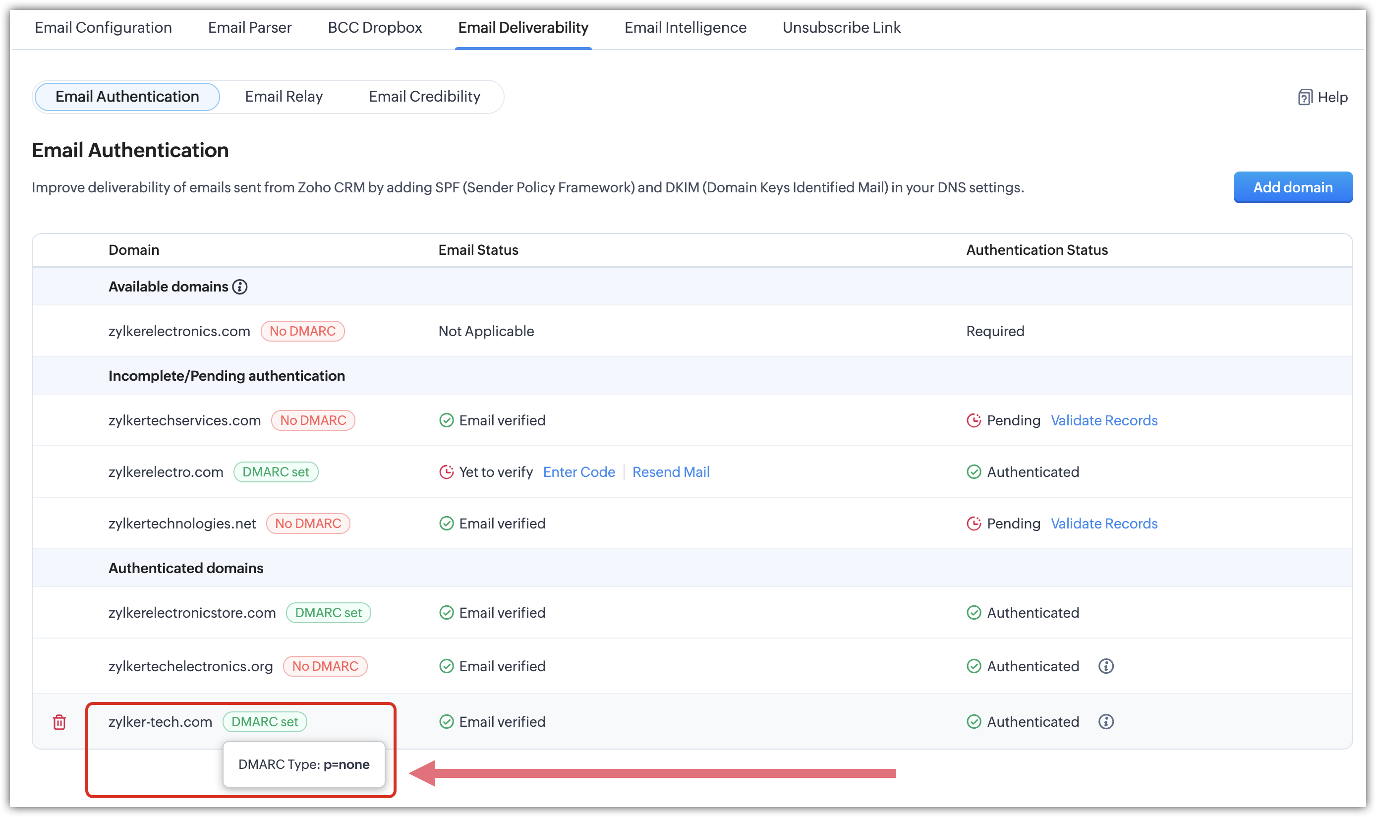Open Help via the help icon
Image resolution: width=1376 pixels, height=817 pixels.
coord(1305,98)
